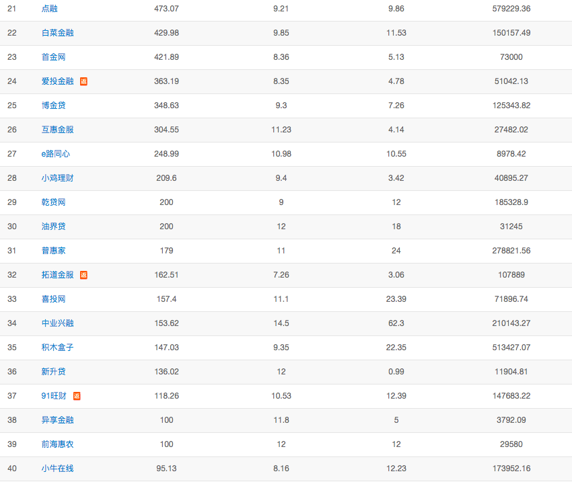Click the 150157.49 value for 白菜金融
The height and width of the screenshot is (484, 572).
[511, 33]
